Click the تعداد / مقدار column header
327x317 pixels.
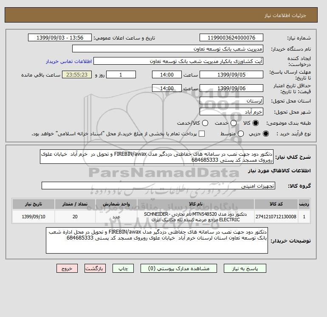75,204
